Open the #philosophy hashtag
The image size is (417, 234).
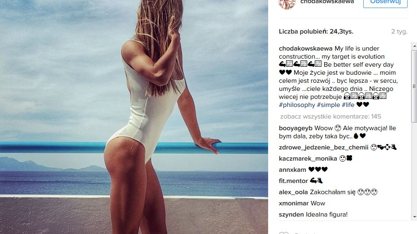tap(297, 105)
